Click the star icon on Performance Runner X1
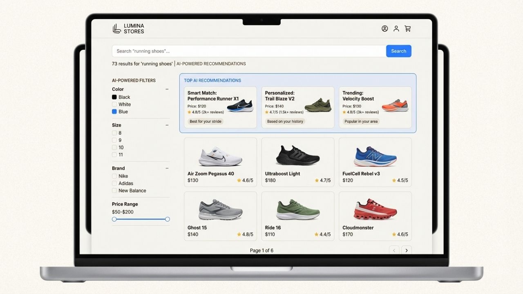This screenshot has width=523, height=294. tap(189, 112)
